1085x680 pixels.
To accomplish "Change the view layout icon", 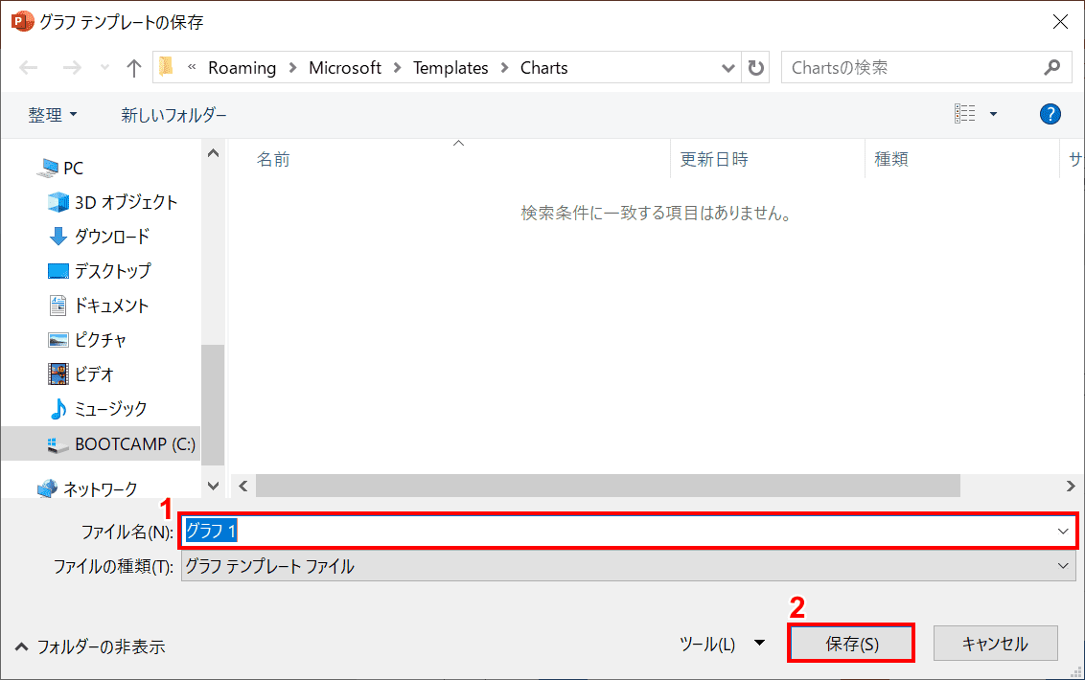I will [964, 113].
